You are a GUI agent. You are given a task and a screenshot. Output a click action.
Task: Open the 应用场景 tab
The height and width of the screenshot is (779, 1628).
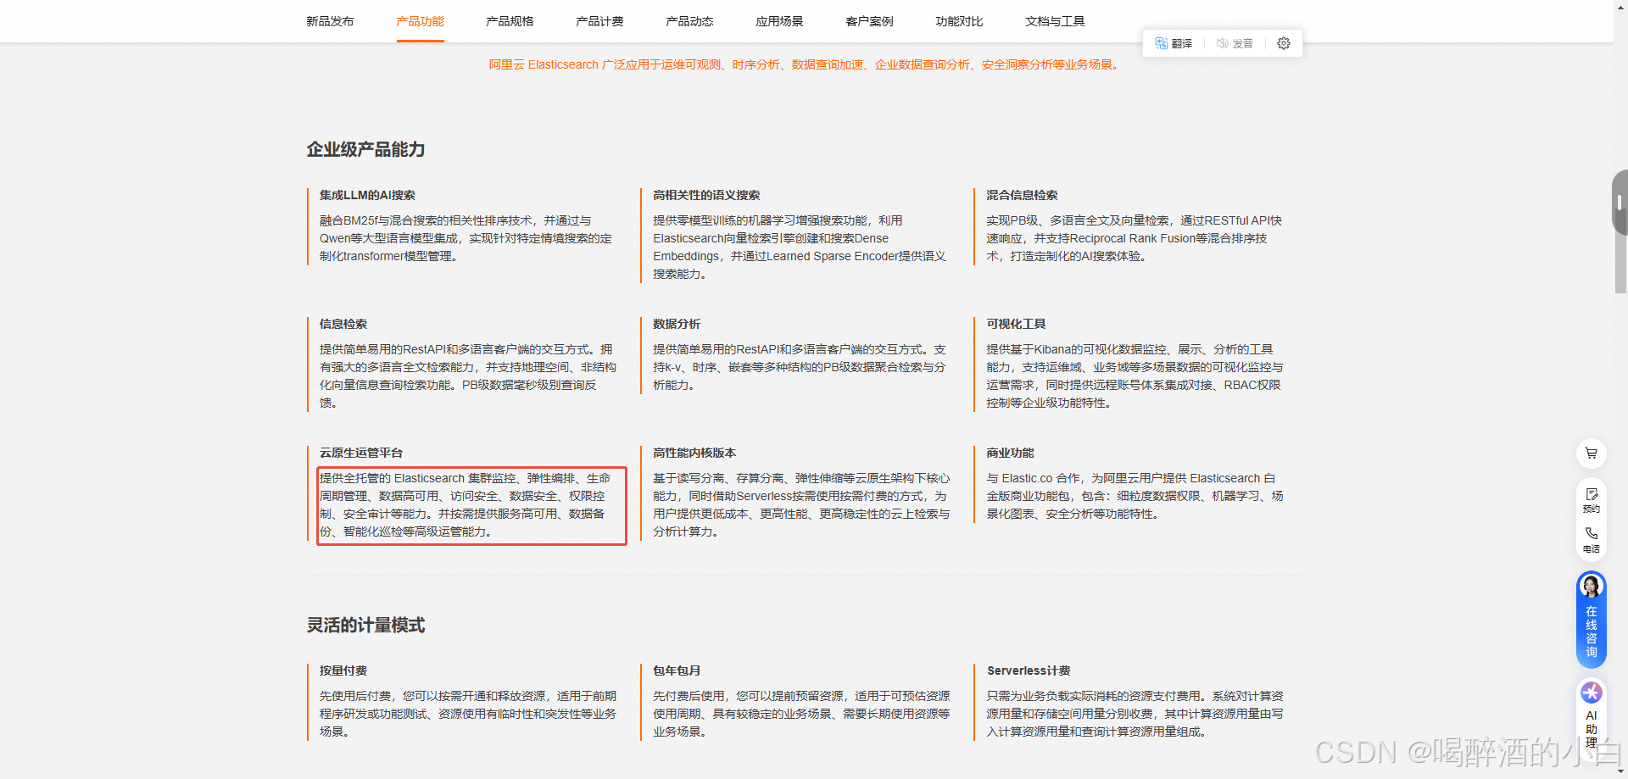coord(779,21)
